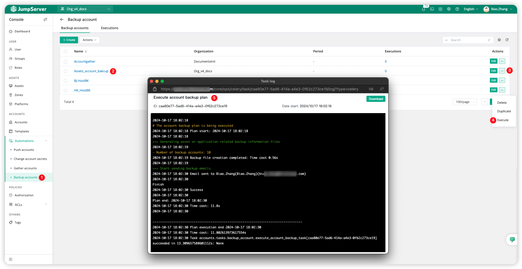Open the 100/page page size dropdown

(465, 102)
